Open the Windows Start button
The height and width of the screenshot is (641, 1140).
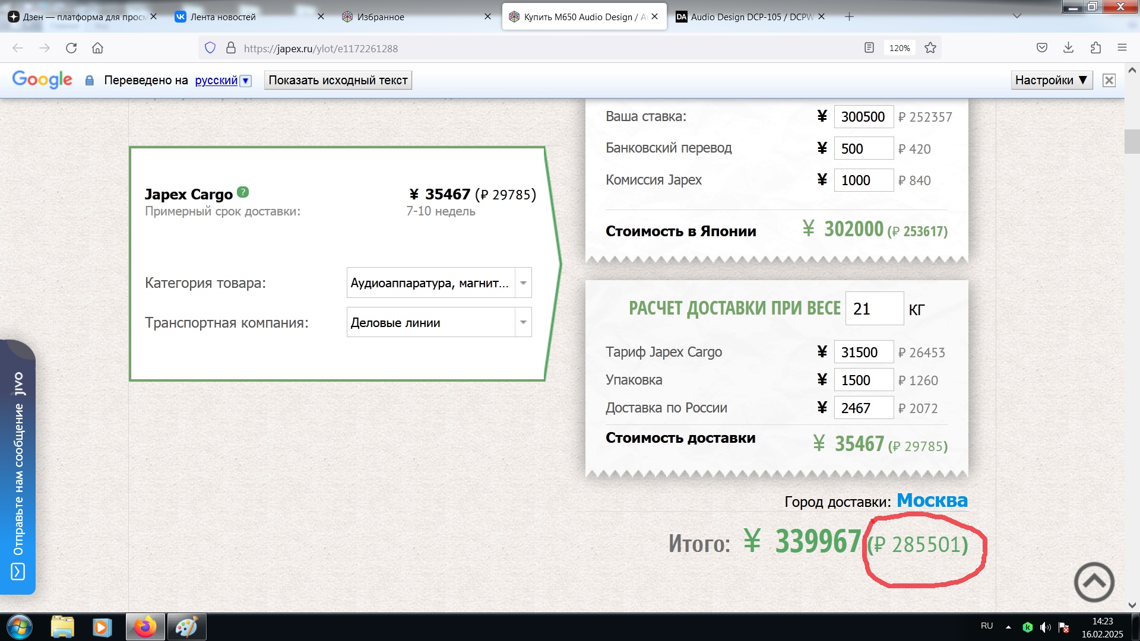pos(19,627)
